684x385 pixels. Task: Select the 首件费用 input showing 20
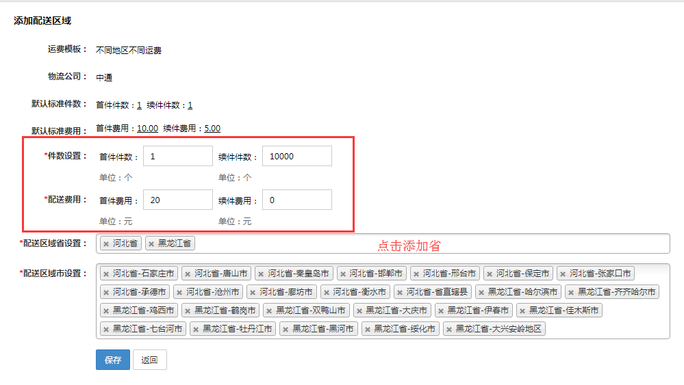178,200
